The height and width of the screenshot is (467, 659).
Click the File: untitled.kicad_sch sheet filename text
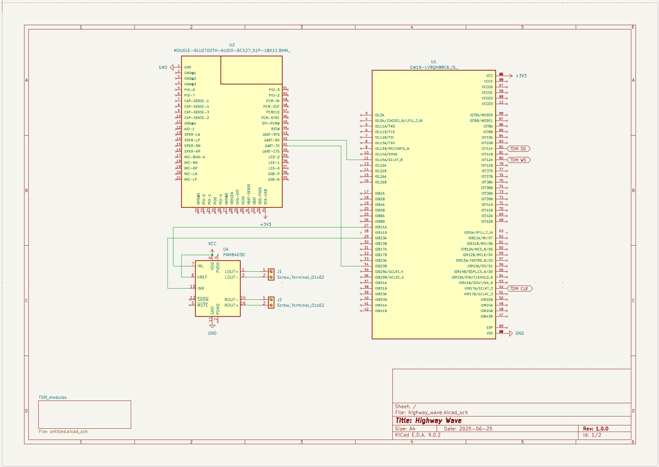coord(63,432)
